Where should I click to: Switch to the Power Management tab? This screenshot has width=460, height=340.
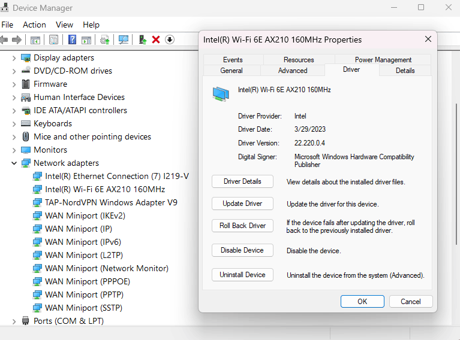[383, 60]
